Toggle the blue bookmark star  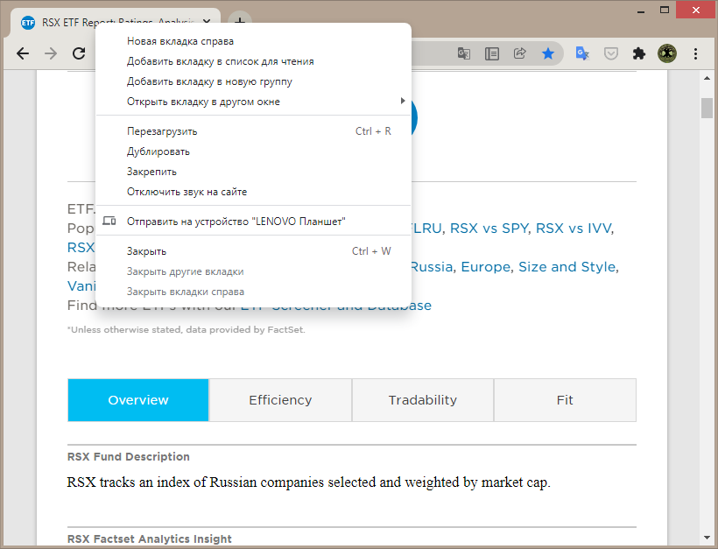click(x=547, y=53)
